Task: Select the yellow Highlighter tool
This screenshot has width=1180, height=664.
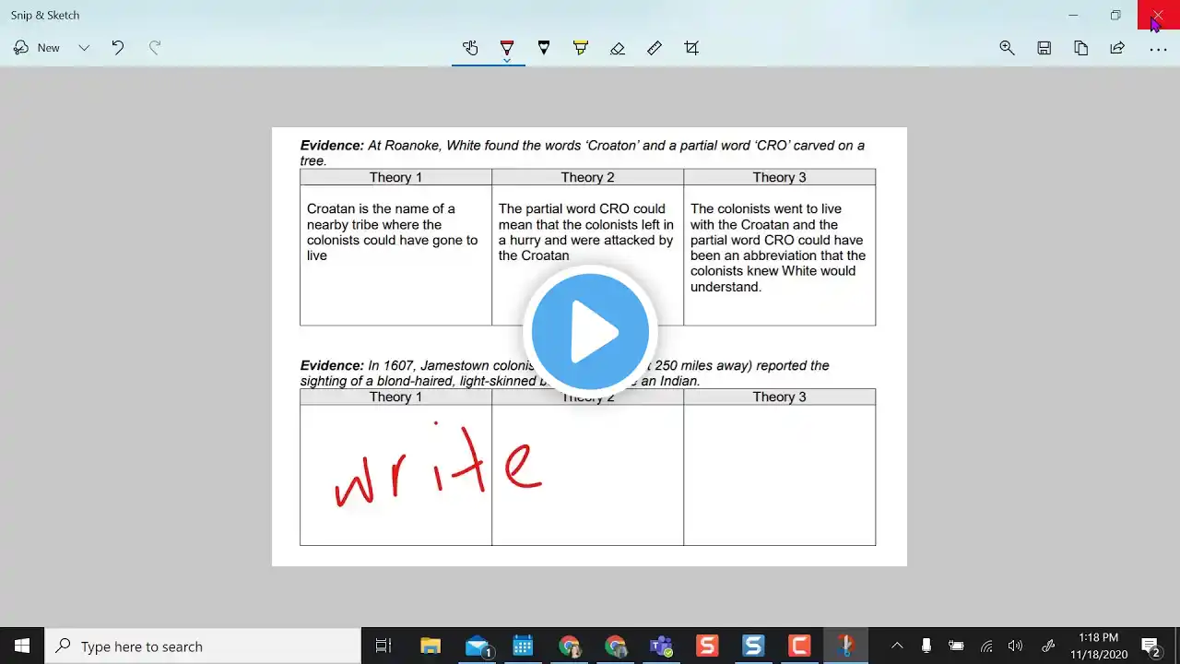Action: [x=581, y=48]
